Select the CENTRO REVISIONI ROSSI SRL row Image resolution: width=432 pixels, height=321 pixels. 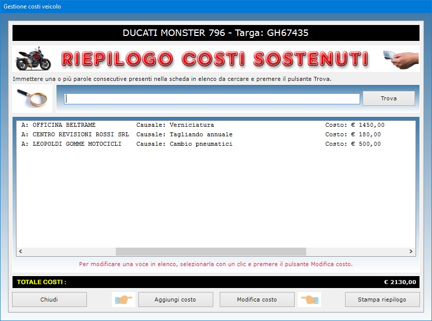[x=216, y=134]
